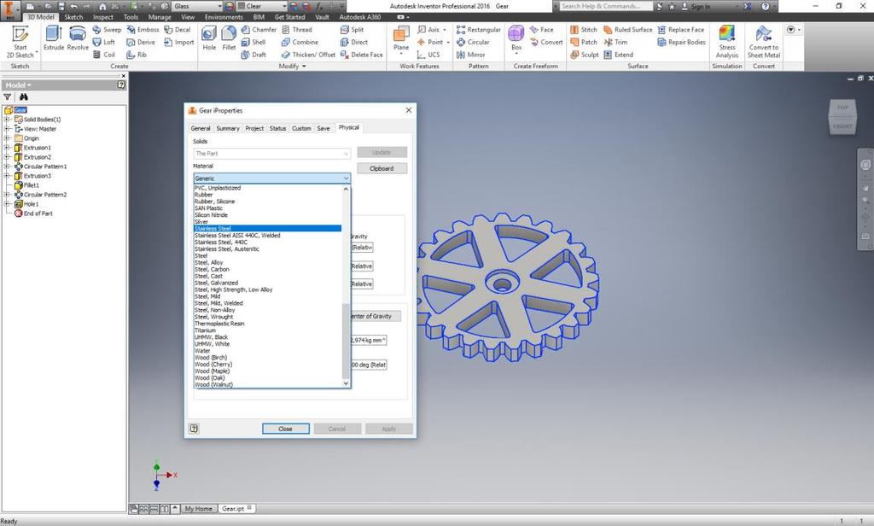Click the Split tool

tap(353, 30)
